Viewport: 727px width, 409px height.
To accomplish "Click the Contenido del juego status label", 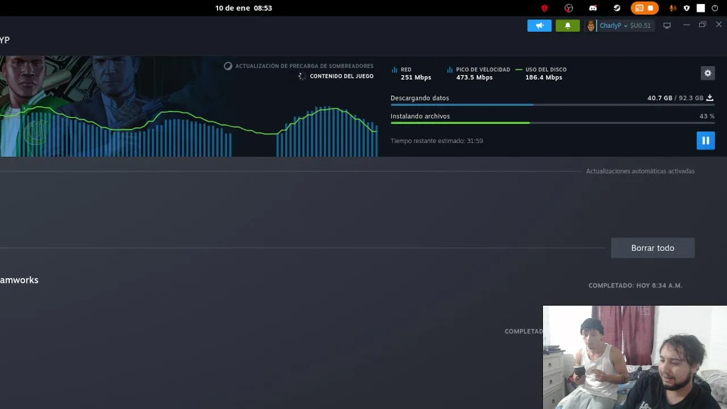I will pyautogui.click(x=341, y=76).
